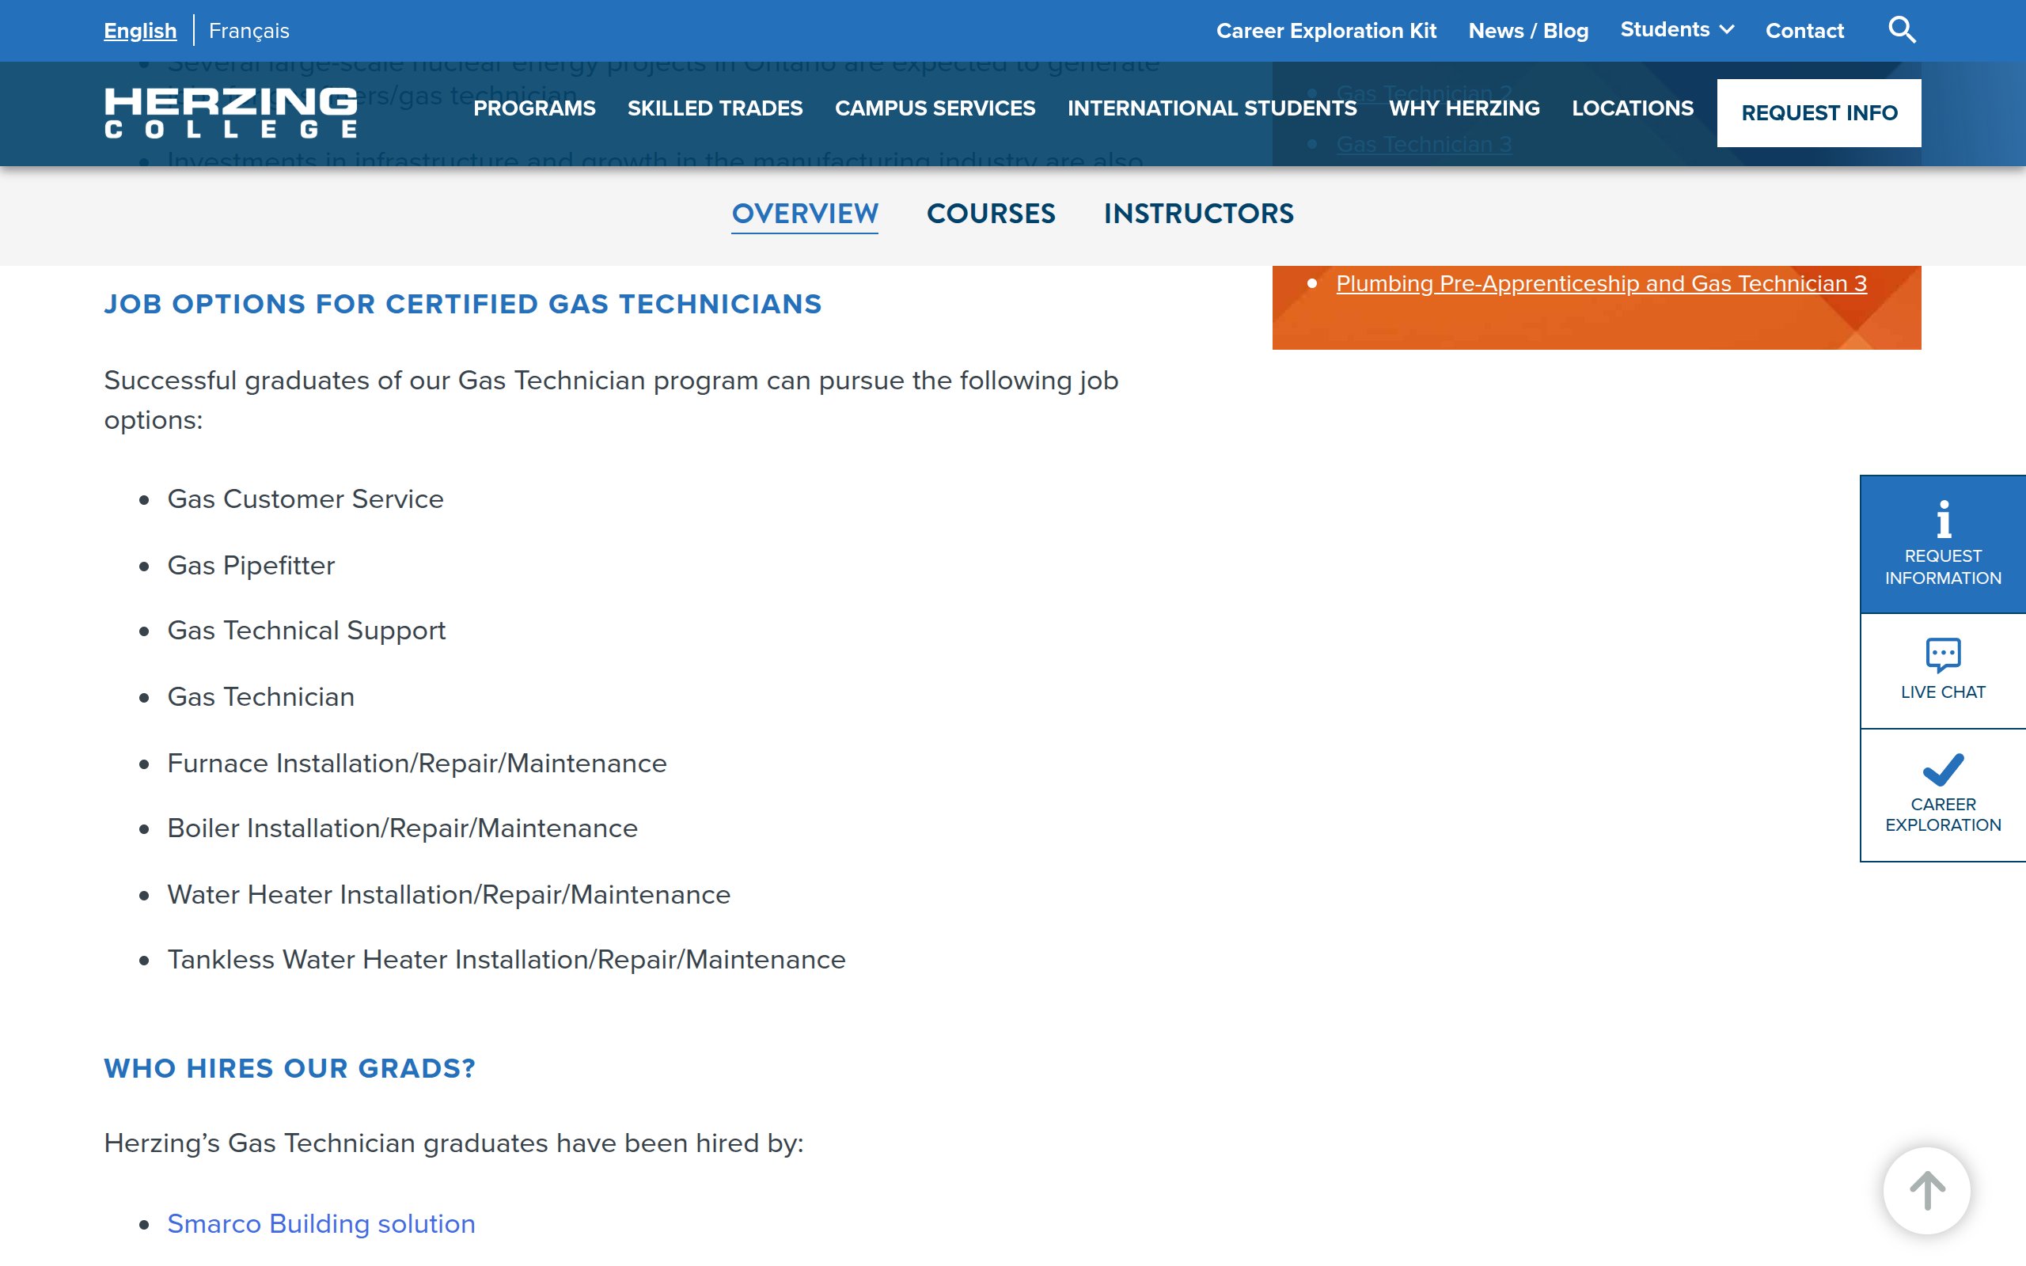Click the Job Options for Certified Gas Technicians heading
Image resolution: width=2026 pixels, height=1266 pixels.
(x=463, y=304)
